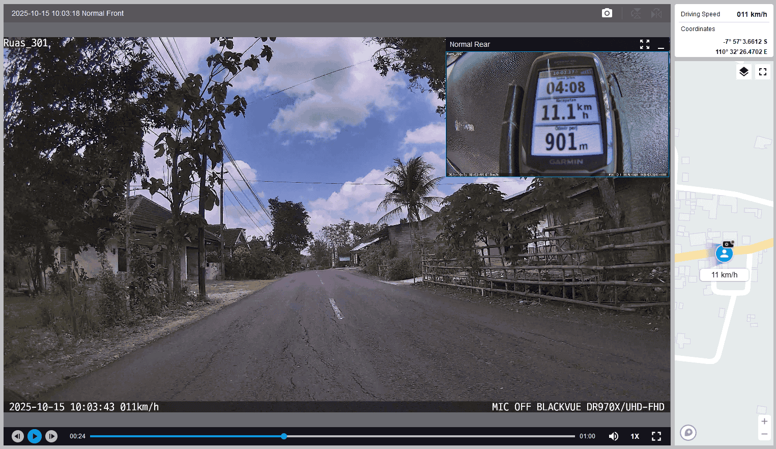Viewport: 776px width, 449px height.
Task: Click the Normal Rear camera thumbnail
Action: pyautogui.click(x=557, y=114)
